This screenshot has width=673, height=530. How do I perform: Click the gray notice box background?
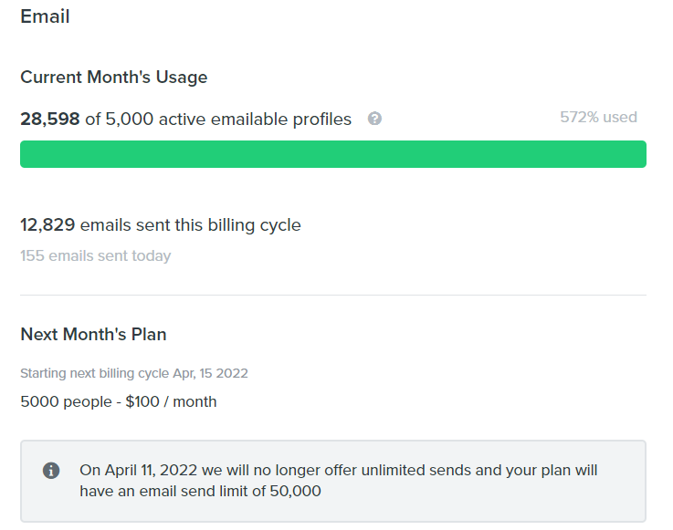click(x=333, y=481)
